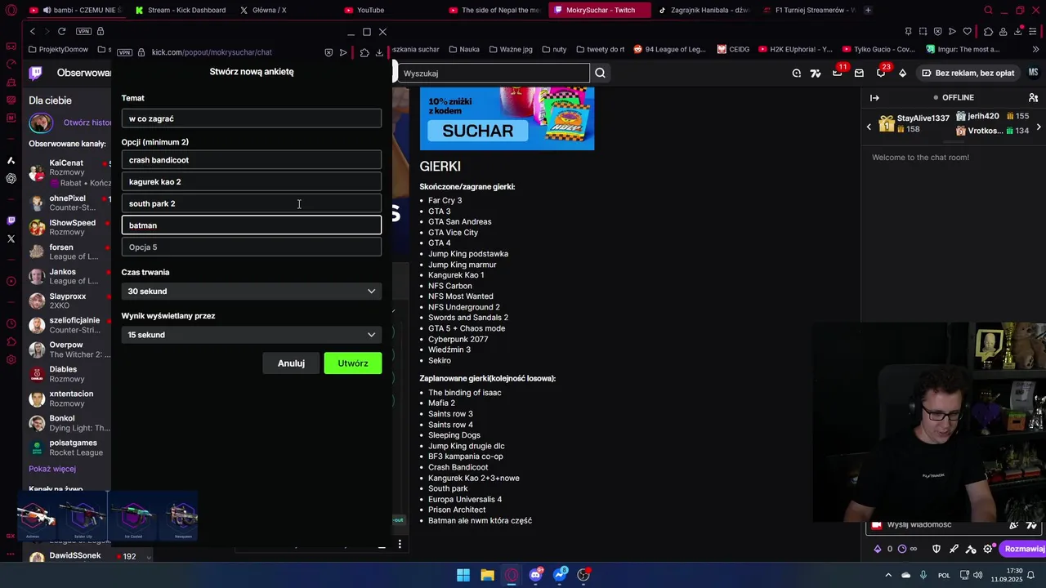Reload the popout window page
The height and width of the screenshot is (588, 1046).
coord(61,31)
